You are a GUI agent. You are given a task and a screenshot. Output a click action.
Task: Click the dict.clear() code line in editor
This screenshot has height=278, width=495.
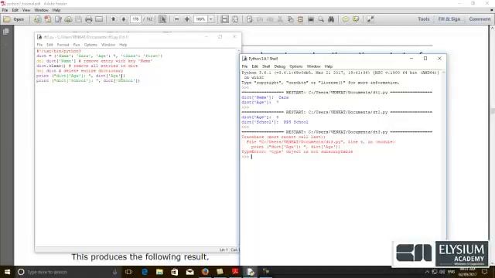click(87, 66)
